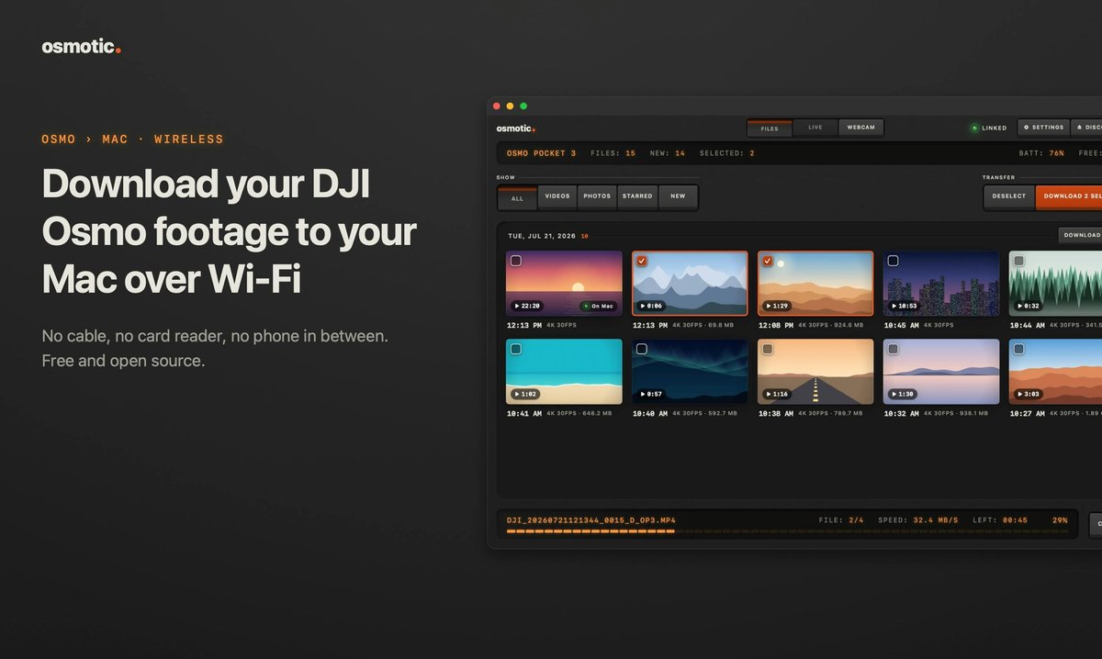Tick the checkbox on the 22:20 sunset clip
The height and width of the screenshot is (659, 1102).
pos(516,261)
